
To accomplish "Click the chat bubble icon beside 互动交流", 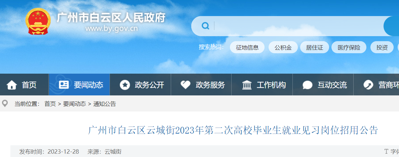I will coord(307,85).
